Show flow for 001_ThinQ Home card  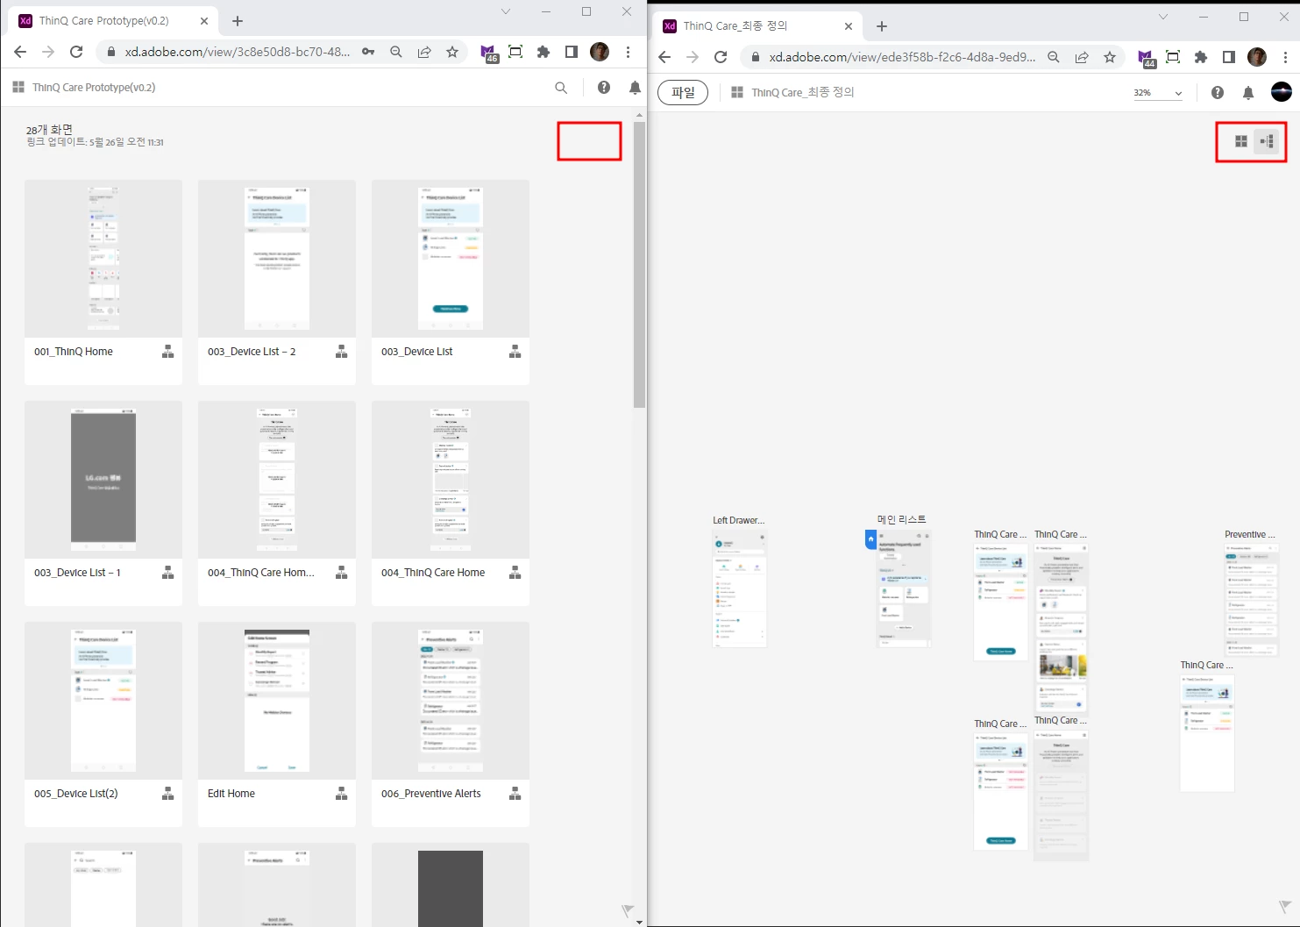coord(167,352)
